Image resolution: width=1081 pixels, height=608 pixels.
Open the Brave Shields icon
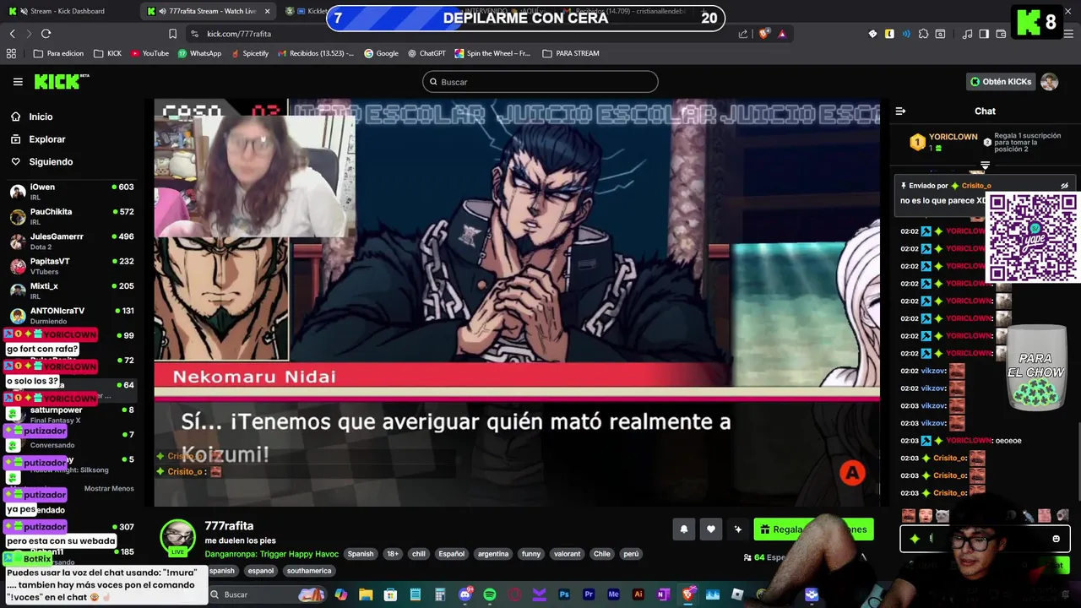click(764, 34)
